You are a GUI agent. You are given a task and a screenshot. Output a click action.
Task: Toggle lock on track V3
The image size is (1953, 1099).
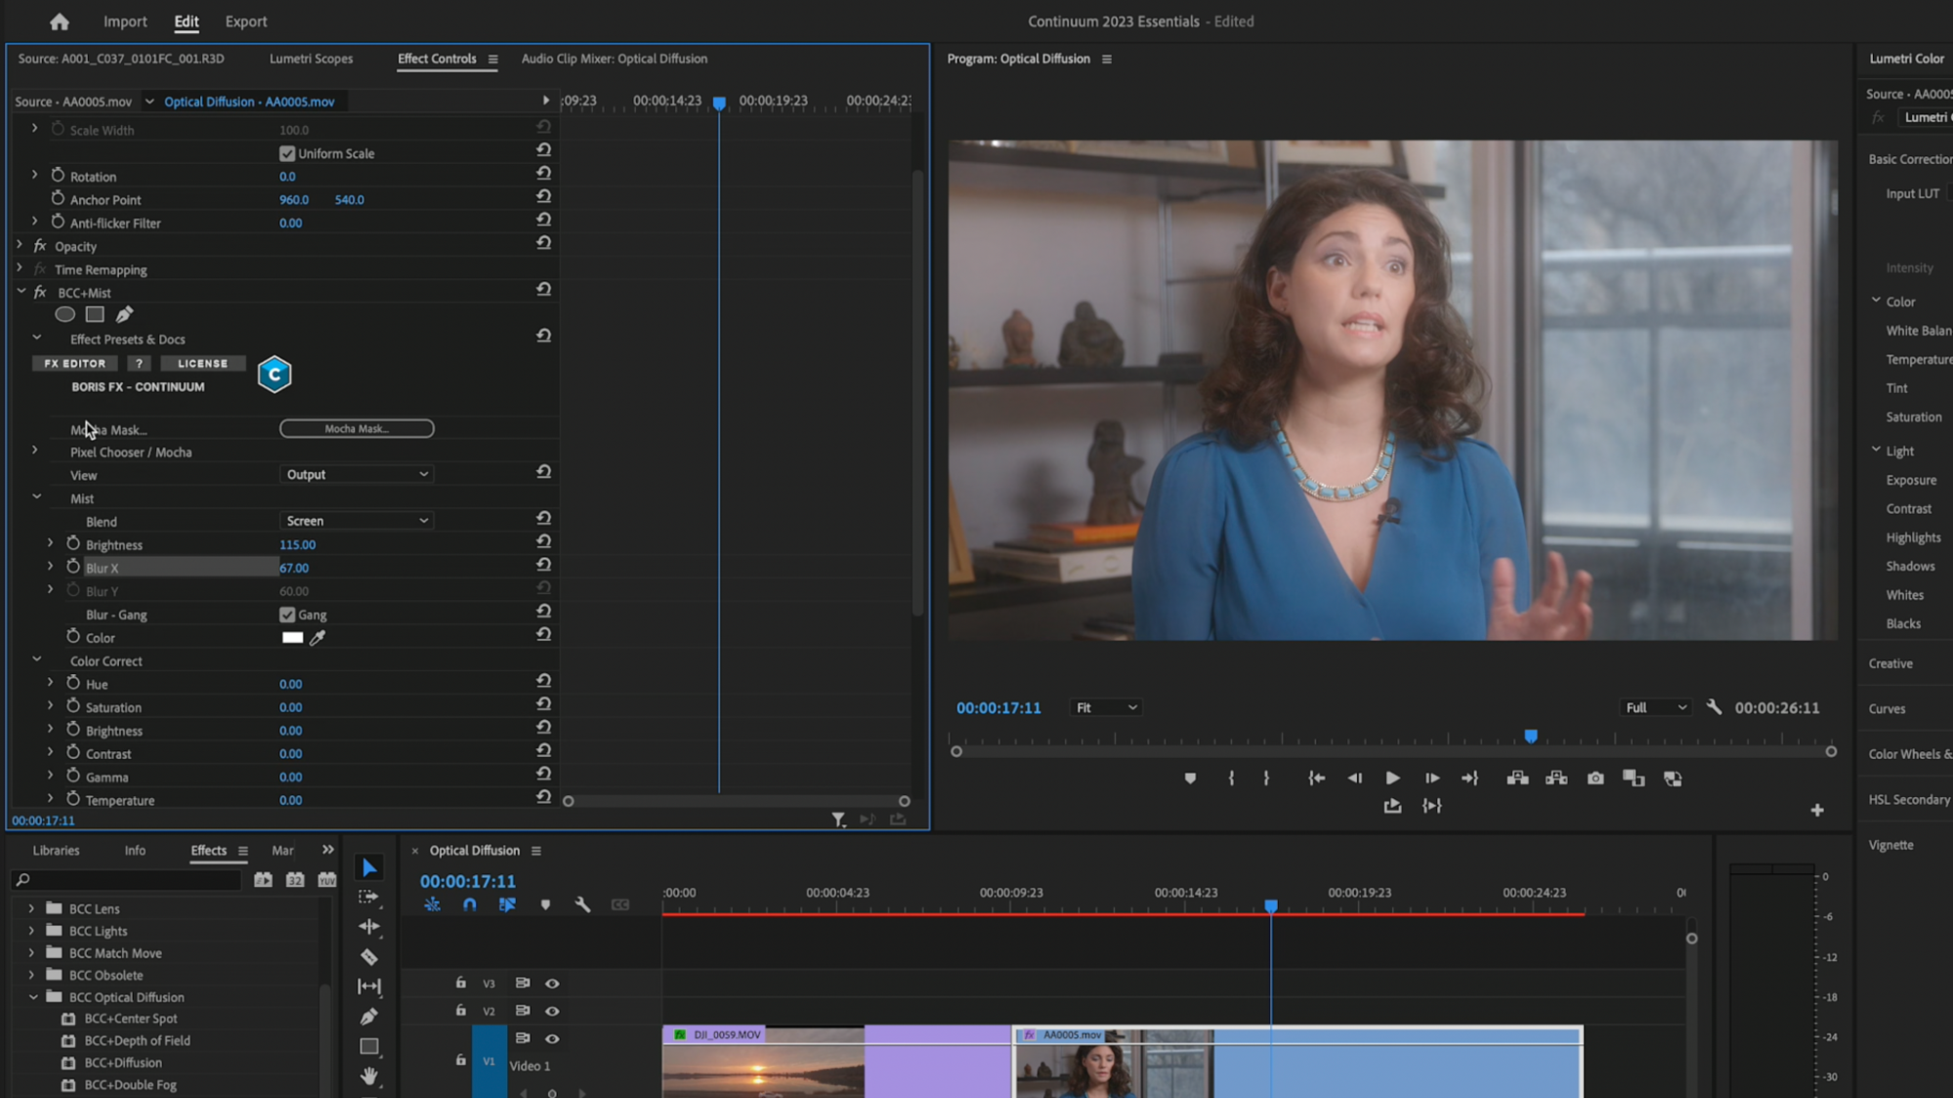tap(461, 983)
